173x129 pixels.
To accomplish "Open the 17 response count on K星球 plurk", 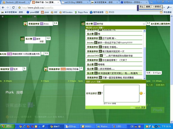I will (148, 23).
